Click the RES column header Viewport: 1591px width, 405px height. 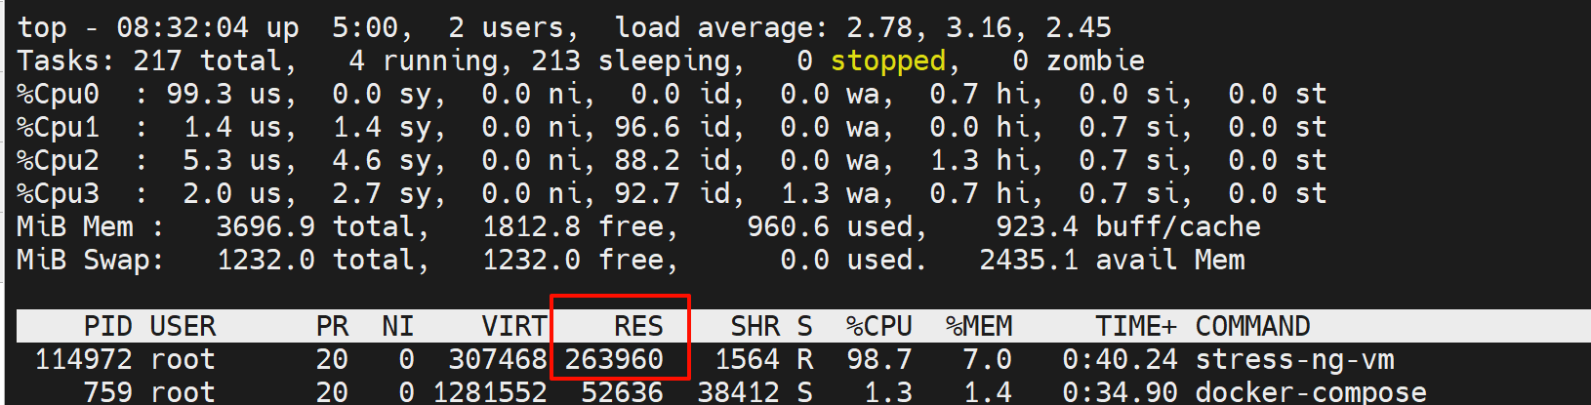(x=637, y=326)
